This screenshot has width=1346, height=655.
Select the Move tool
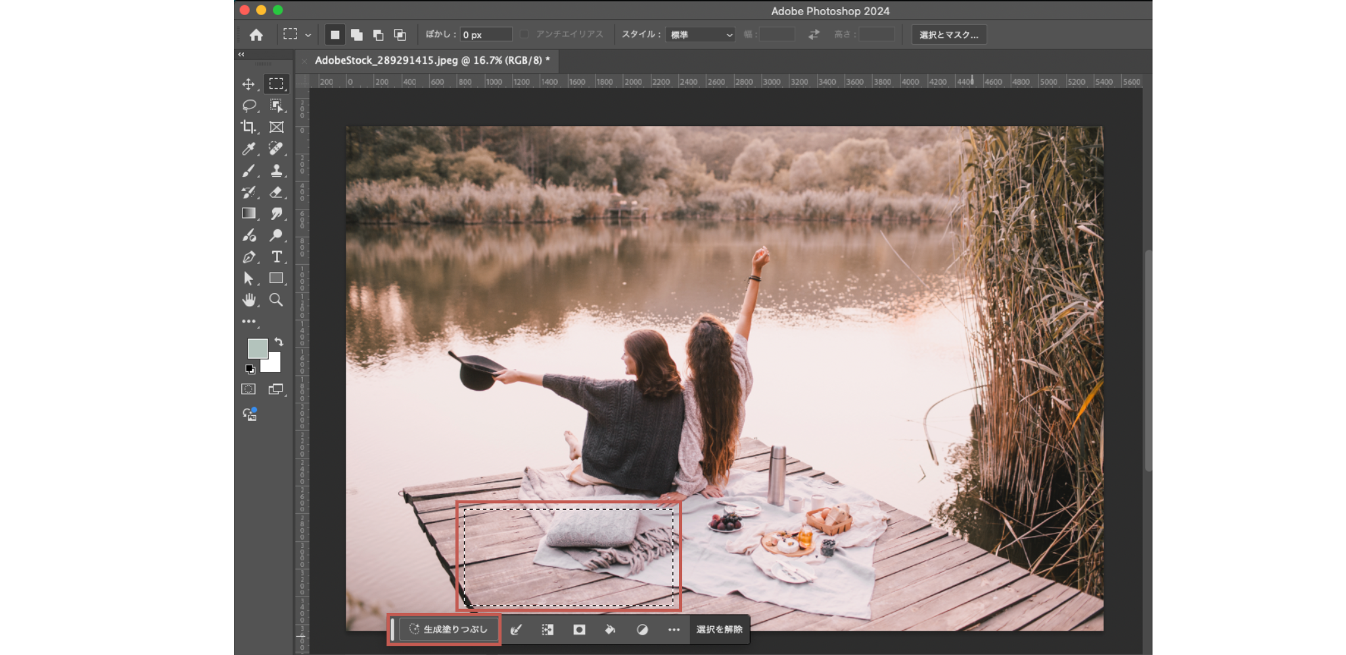pos(248,84)
